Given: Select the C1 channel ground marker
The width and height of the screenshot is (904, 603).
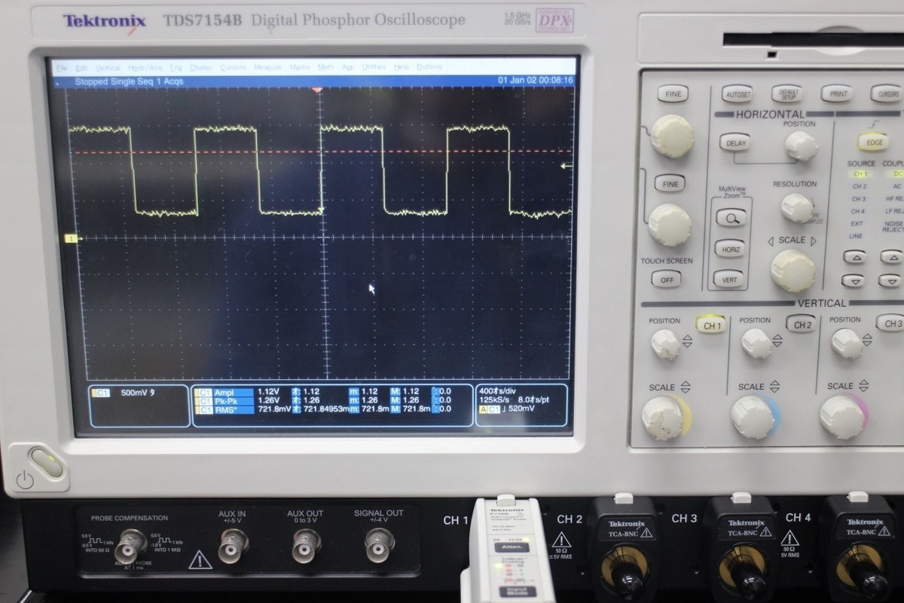Looking at the screenshot, I should [x=72, y=239].
